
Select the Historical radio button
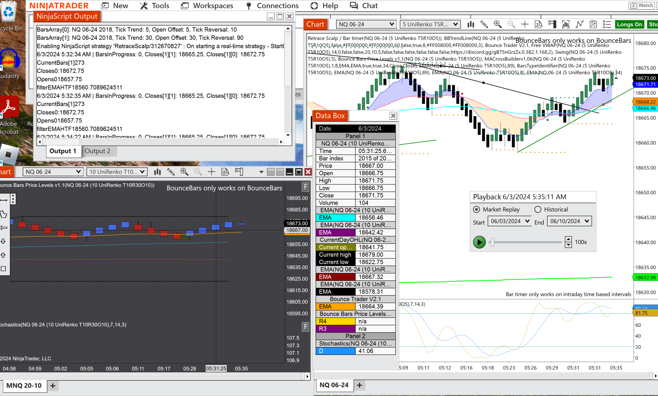[x=538, y=209]
